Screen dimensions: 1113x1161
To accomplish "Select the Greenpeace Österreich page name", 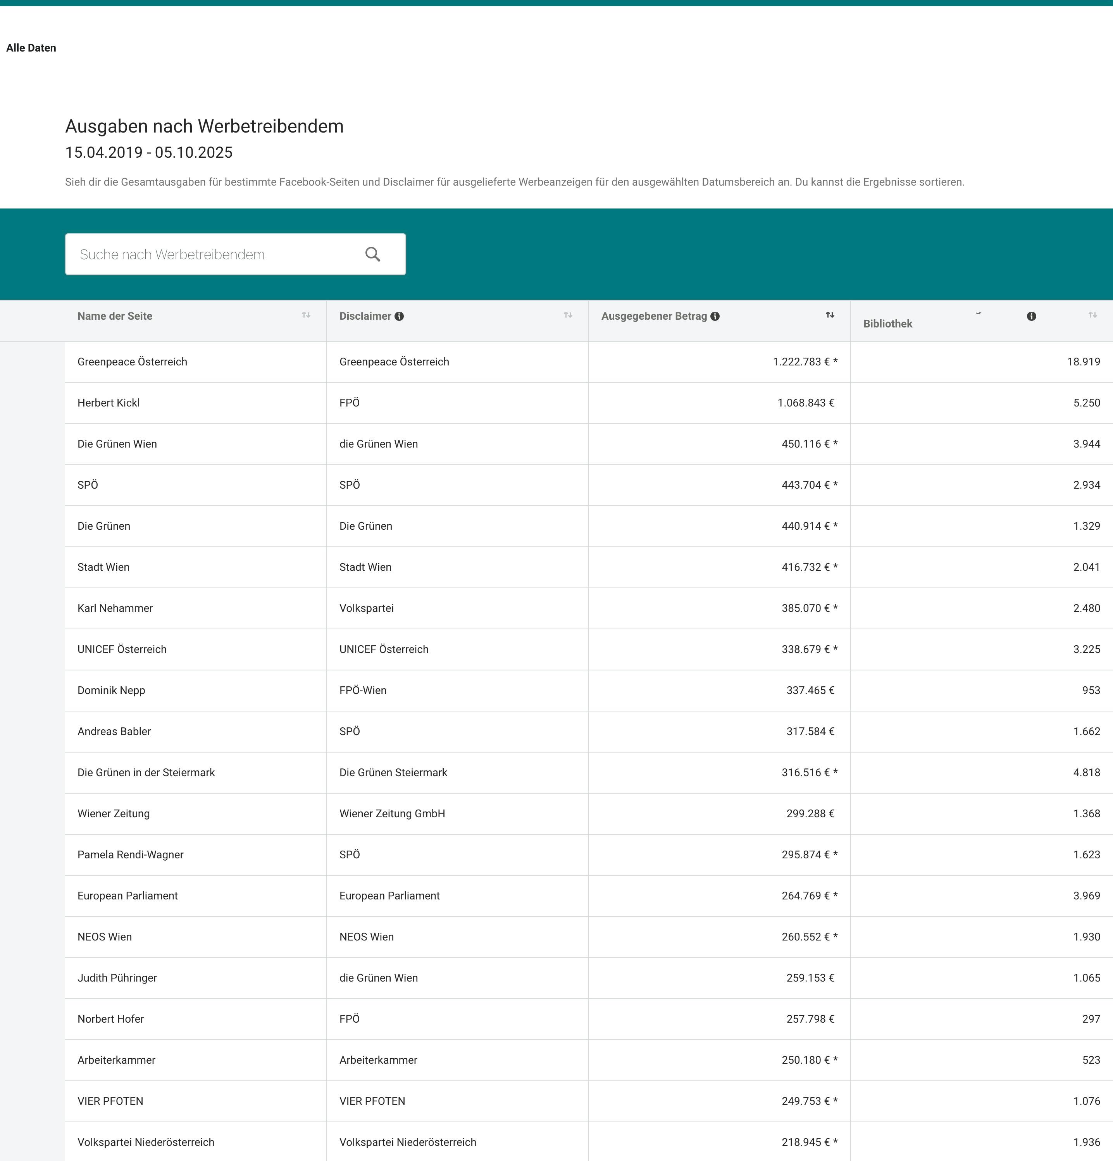I will click(x=132, y=362).
